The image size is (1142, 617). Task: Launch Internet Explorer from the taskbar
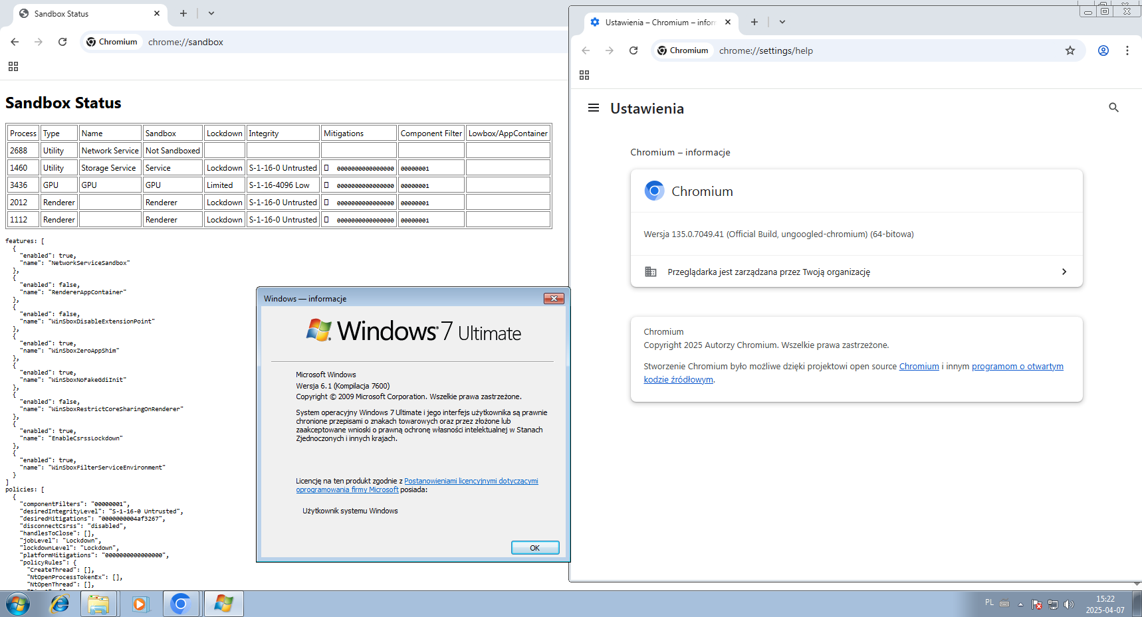point(60,604)
